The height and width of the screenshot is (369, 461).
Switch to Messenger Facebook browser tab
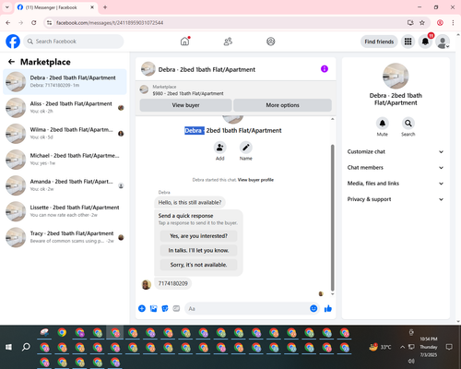coord(55,7)
